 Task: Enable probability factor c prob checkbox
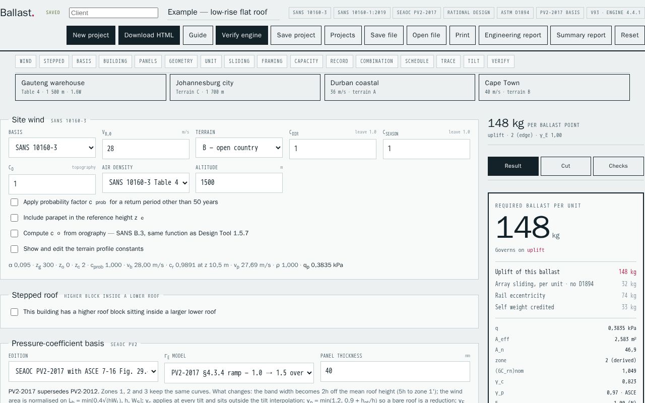[x=14, y=202]
